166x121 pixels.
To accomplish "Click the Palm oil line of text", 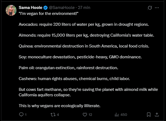I will (x=68, y=68).
